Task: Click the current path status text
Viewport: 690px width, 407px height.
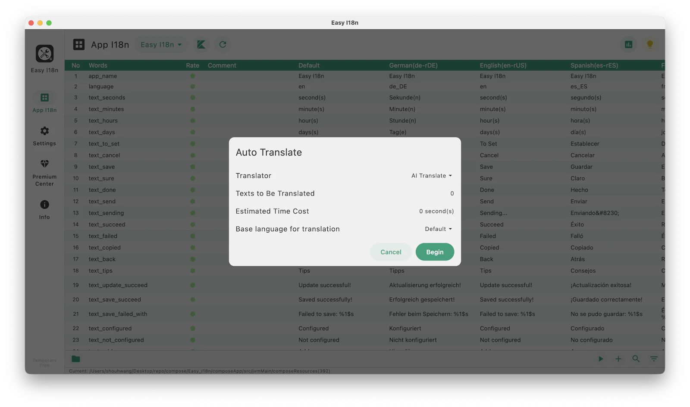Action: 200,371
